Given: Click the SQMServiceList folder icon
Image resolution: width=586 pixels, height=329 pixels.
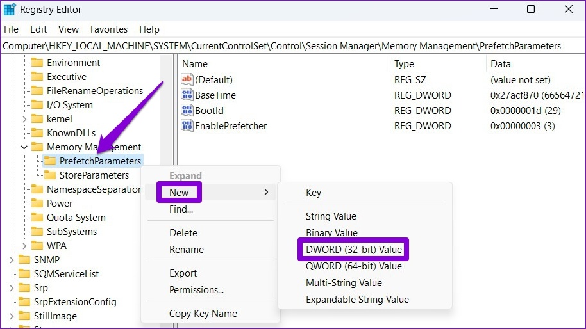Looking at the screenshot, I should (x=24, y=274).
